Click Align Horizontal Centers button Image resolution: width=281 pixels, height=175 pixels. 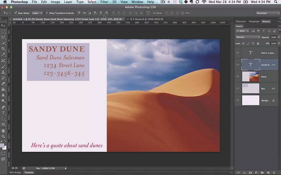[101, 13]
